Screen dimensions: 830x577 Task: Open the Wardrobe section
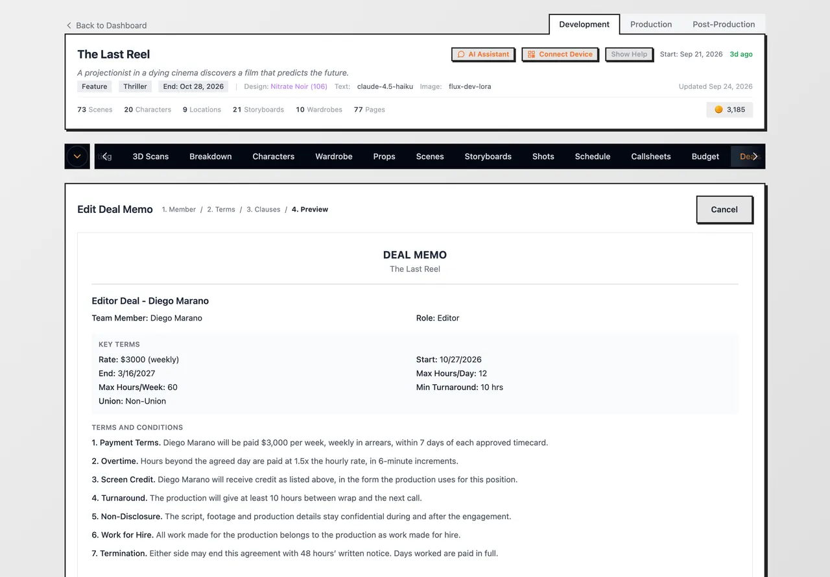click(x=334, y=156)
